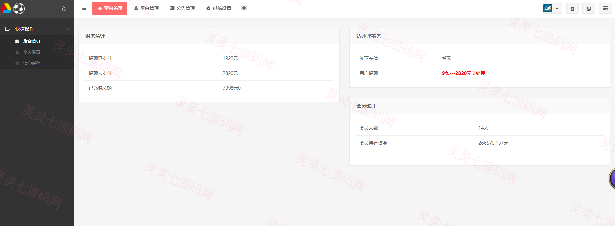This screenshot has width=615, height=226.
Task: Click the 14人 value
Action: pyautogui.click(x=483, y=128)
